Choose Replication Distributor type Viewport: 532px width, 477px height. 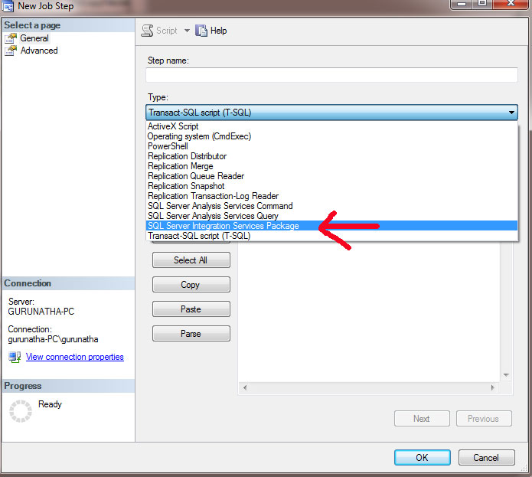pyautogui.click(x=331, y=156)
